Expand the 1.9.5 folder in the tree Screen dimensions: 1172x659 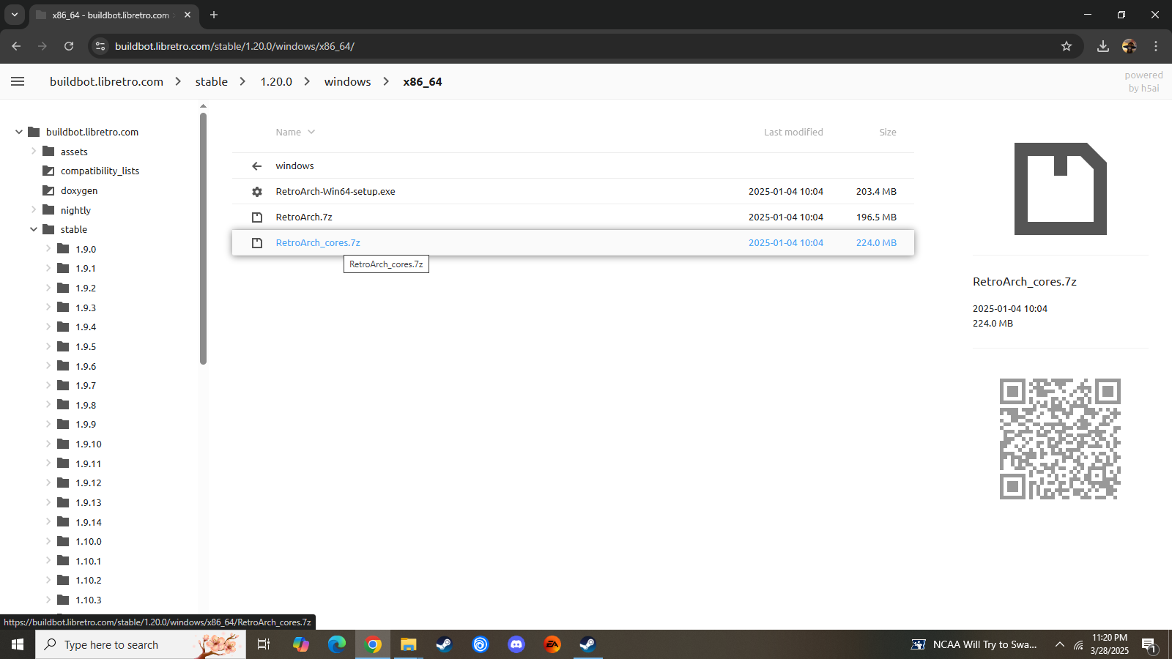click(x=48, y=346)
